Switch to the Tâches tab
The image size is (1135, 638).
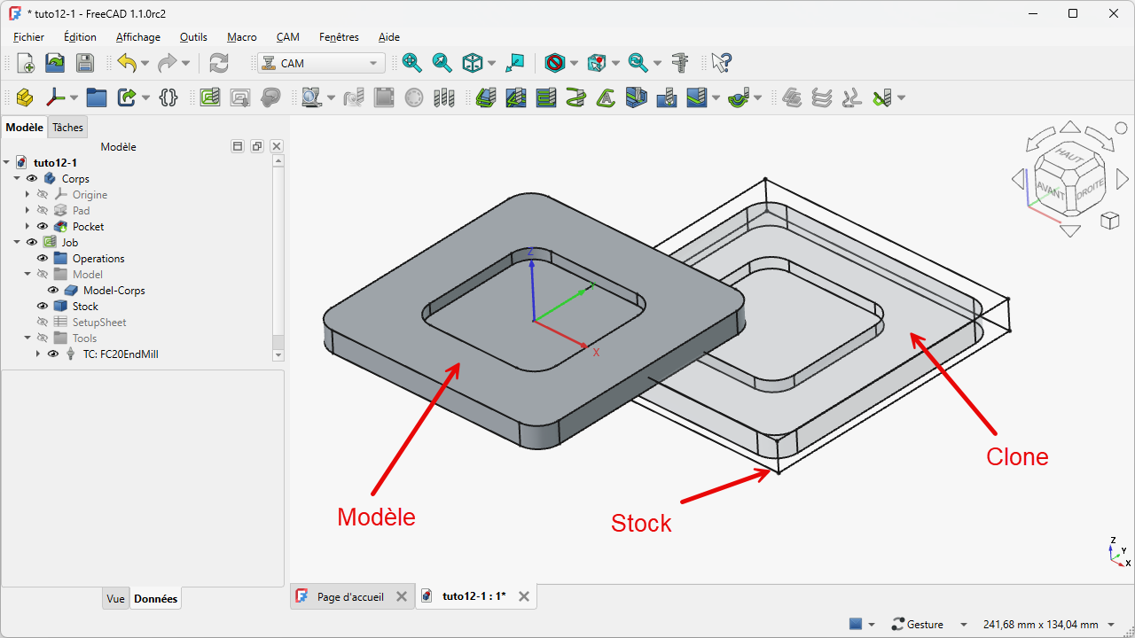pyautogui.click(x=67, y=128)
